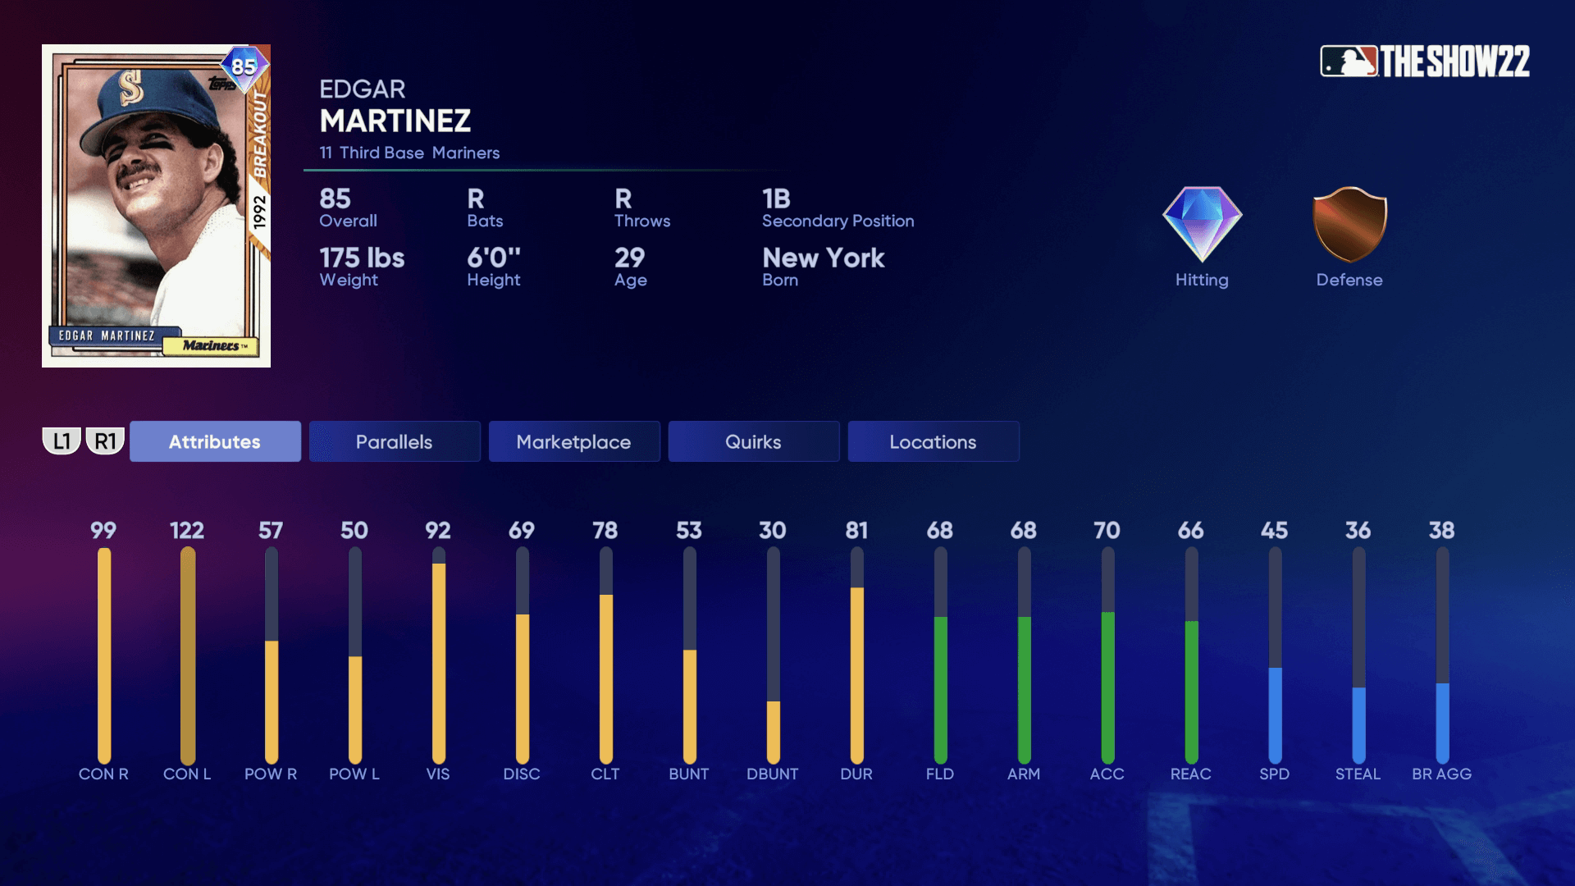Enable the Quirks display toggle

coord(753,441)
